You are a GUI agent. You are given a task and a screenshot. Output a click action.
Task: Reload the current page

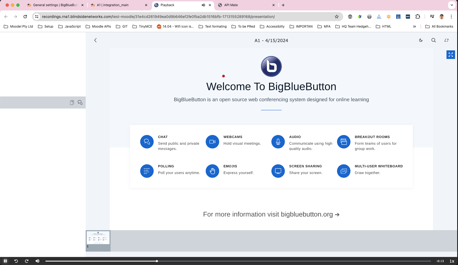click(x=25, y=17)
